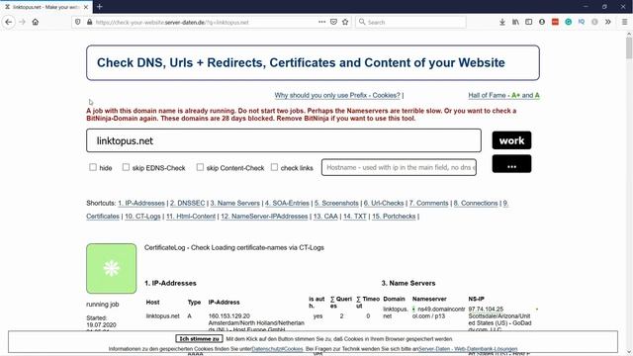The width and height of the screenshot is (633, 356).
Task: Jump to 4. SOA-Entries shortcut
Action: [x=287, y=203]
